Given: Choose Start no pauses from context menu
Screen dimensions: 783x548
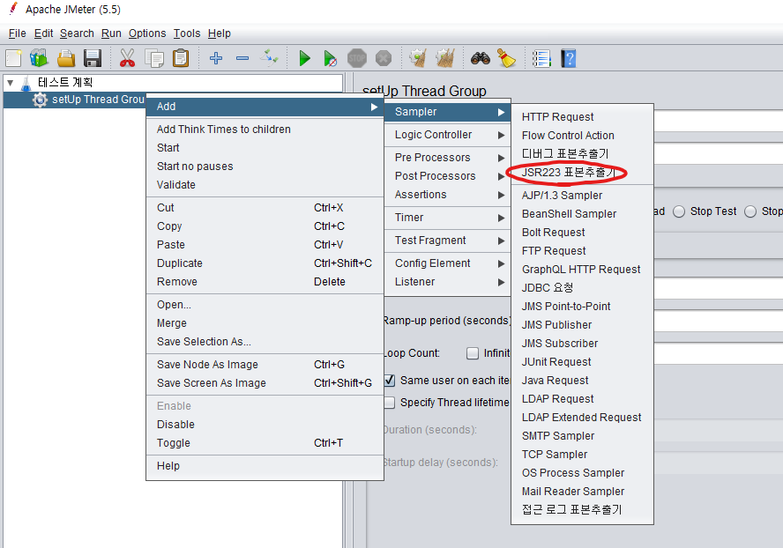Looking at the screenshot, I should point(265,167).
